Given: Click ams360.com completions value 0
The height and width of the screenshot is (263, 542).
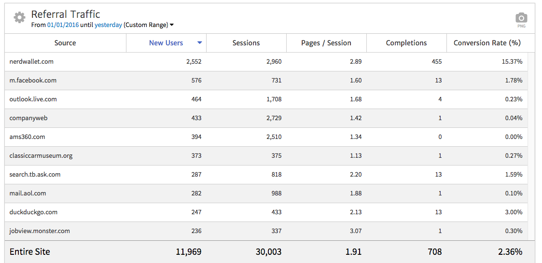Looking at the screenshot, I should [440, 137].
